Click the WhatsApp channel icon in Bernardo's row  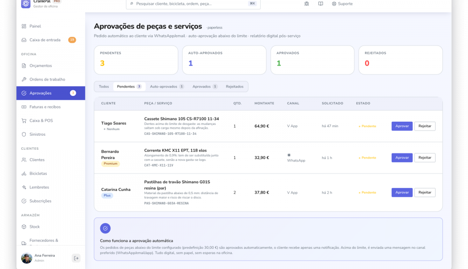point(289,155)
